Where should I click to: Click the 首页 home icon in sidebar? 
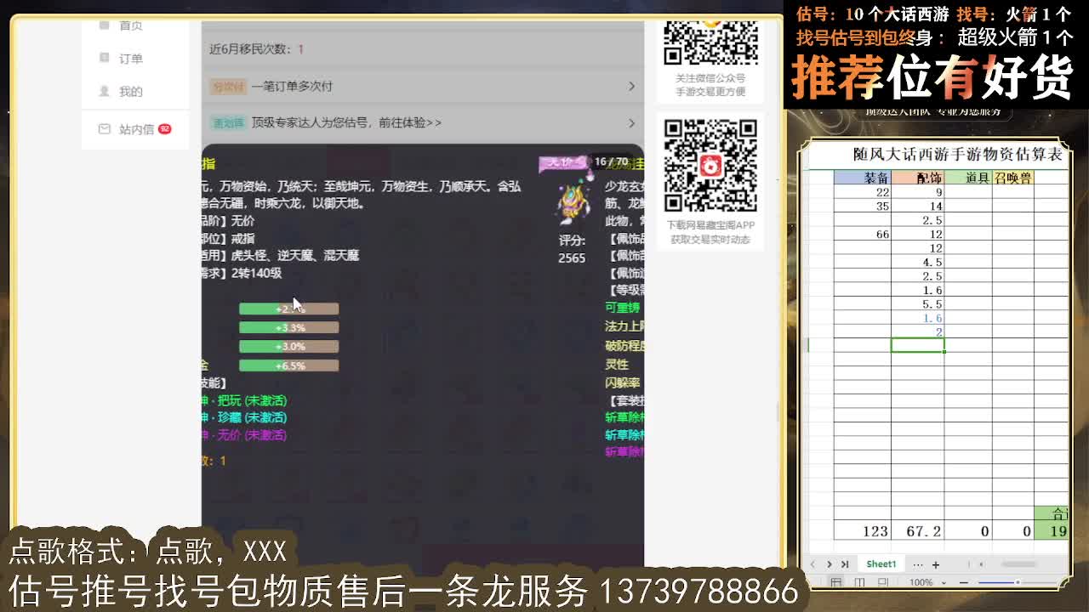[104, 25]
